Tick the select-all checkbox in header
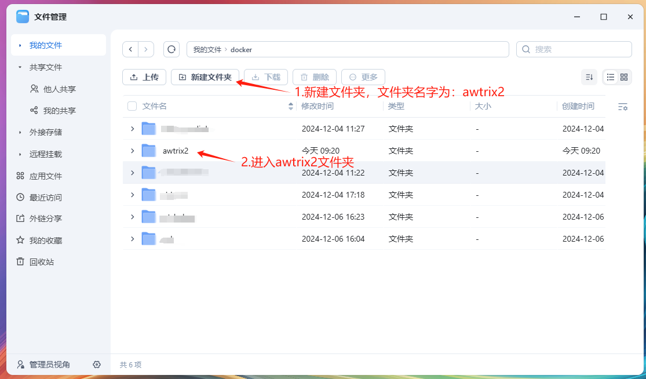Viewport: 646px width, 379px height. tap(132, 106)
